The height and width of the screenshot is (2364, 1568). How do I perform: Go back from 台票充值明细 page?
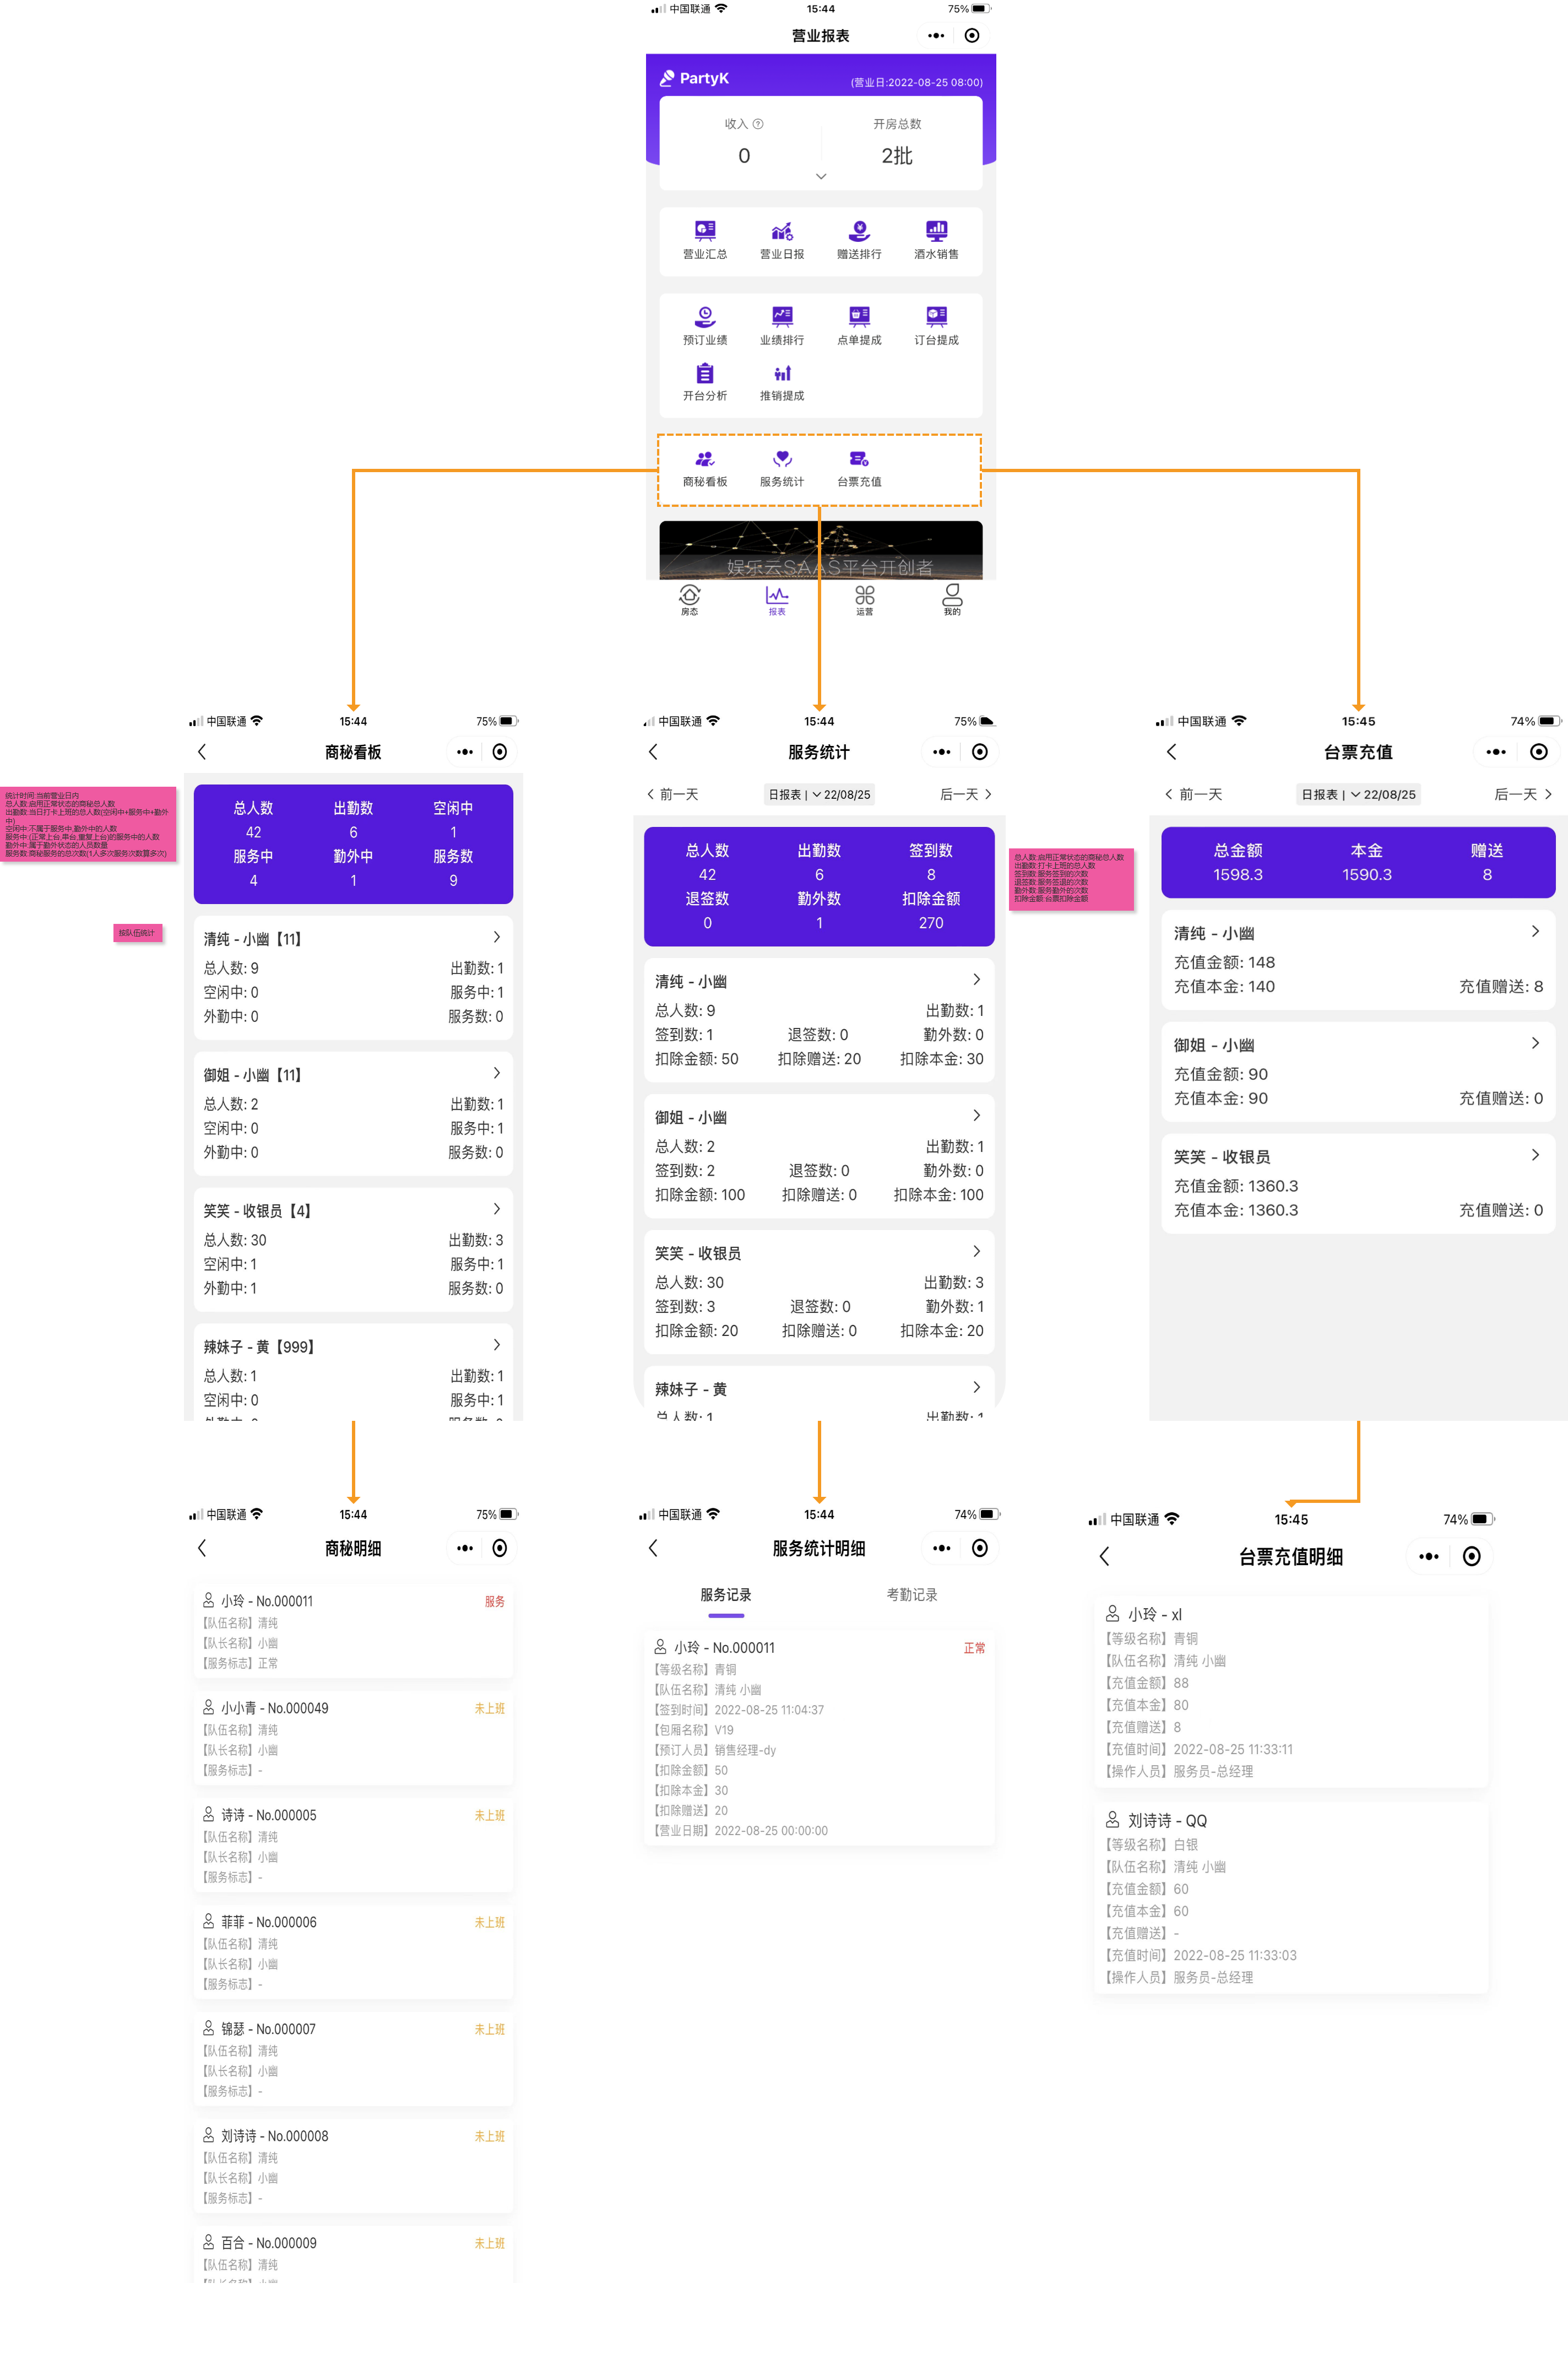pyautogui.click(x=1104, y=1556)
